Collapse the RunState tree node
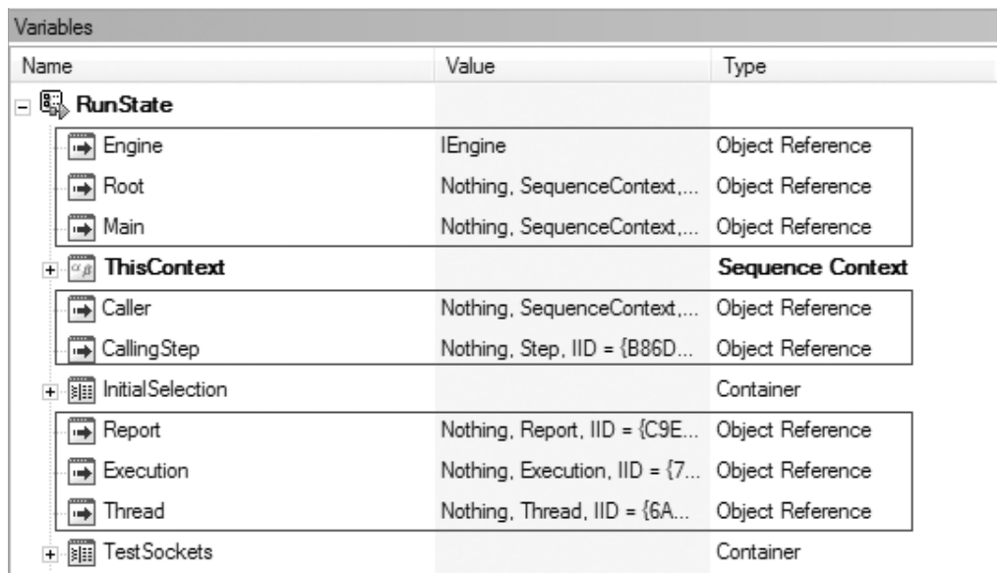1000x576 pixels. coord(23,107)
